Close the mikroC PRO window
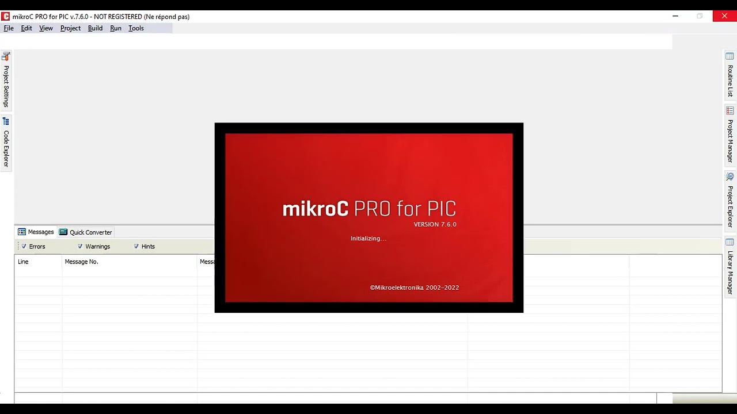The height and width of the screenshot is (414, 737). (724, 16)
